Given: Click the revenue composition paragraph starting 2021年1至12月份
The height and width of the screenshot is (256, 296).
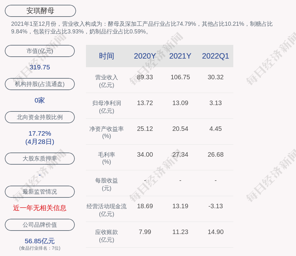Looking at the screenshot, I should [x=142, y=28].
